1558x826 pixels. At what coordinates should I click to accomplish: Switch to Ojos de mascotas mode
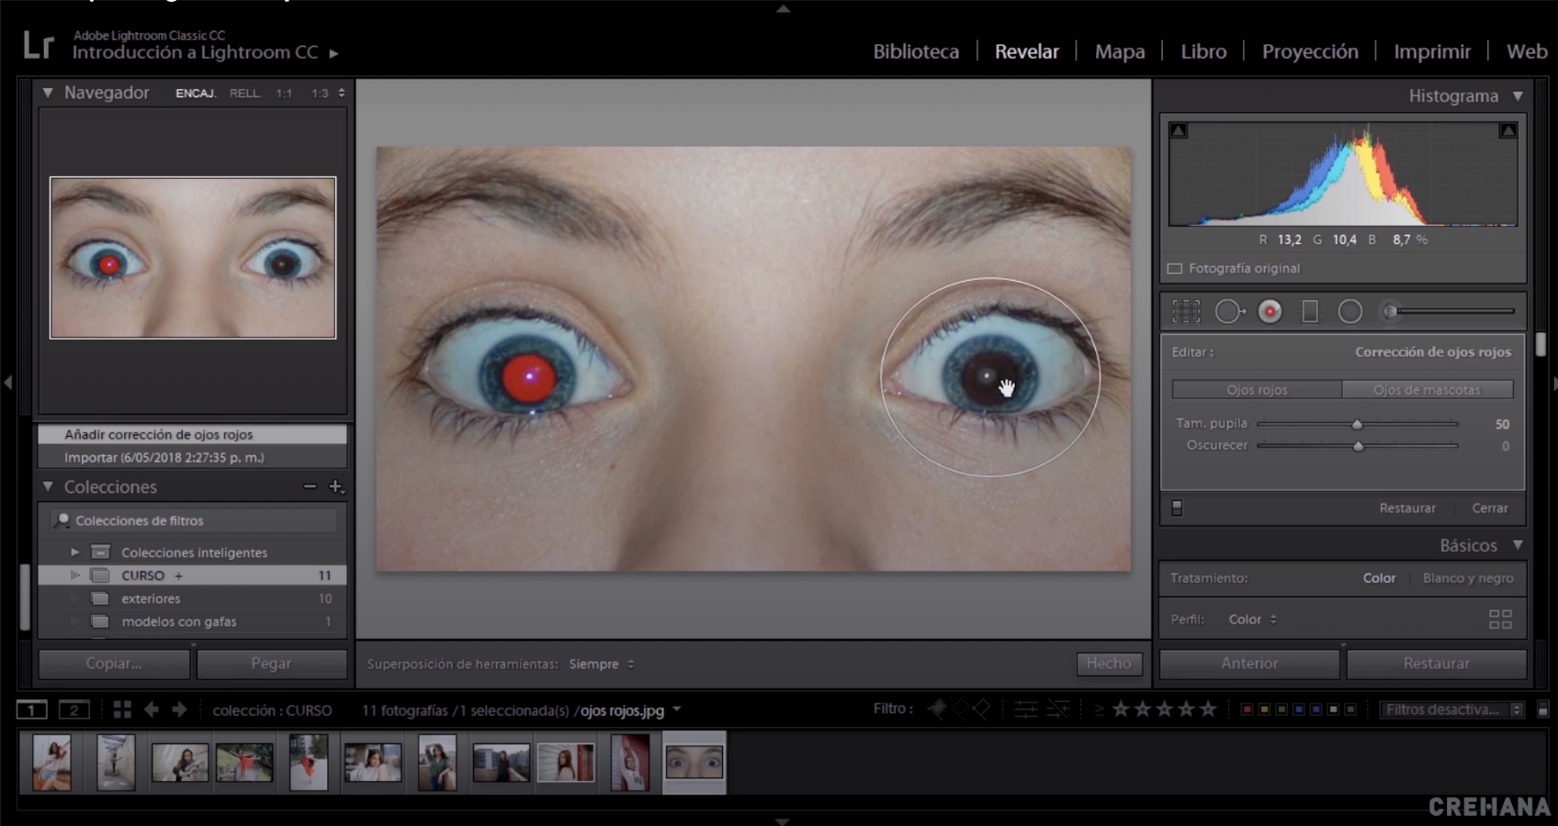coord(1428,389)
